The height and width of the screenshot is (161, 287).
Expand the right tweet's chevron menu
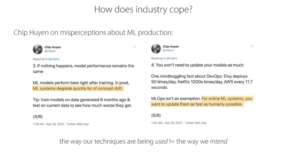pyautogui.click(x=252, y=46)
